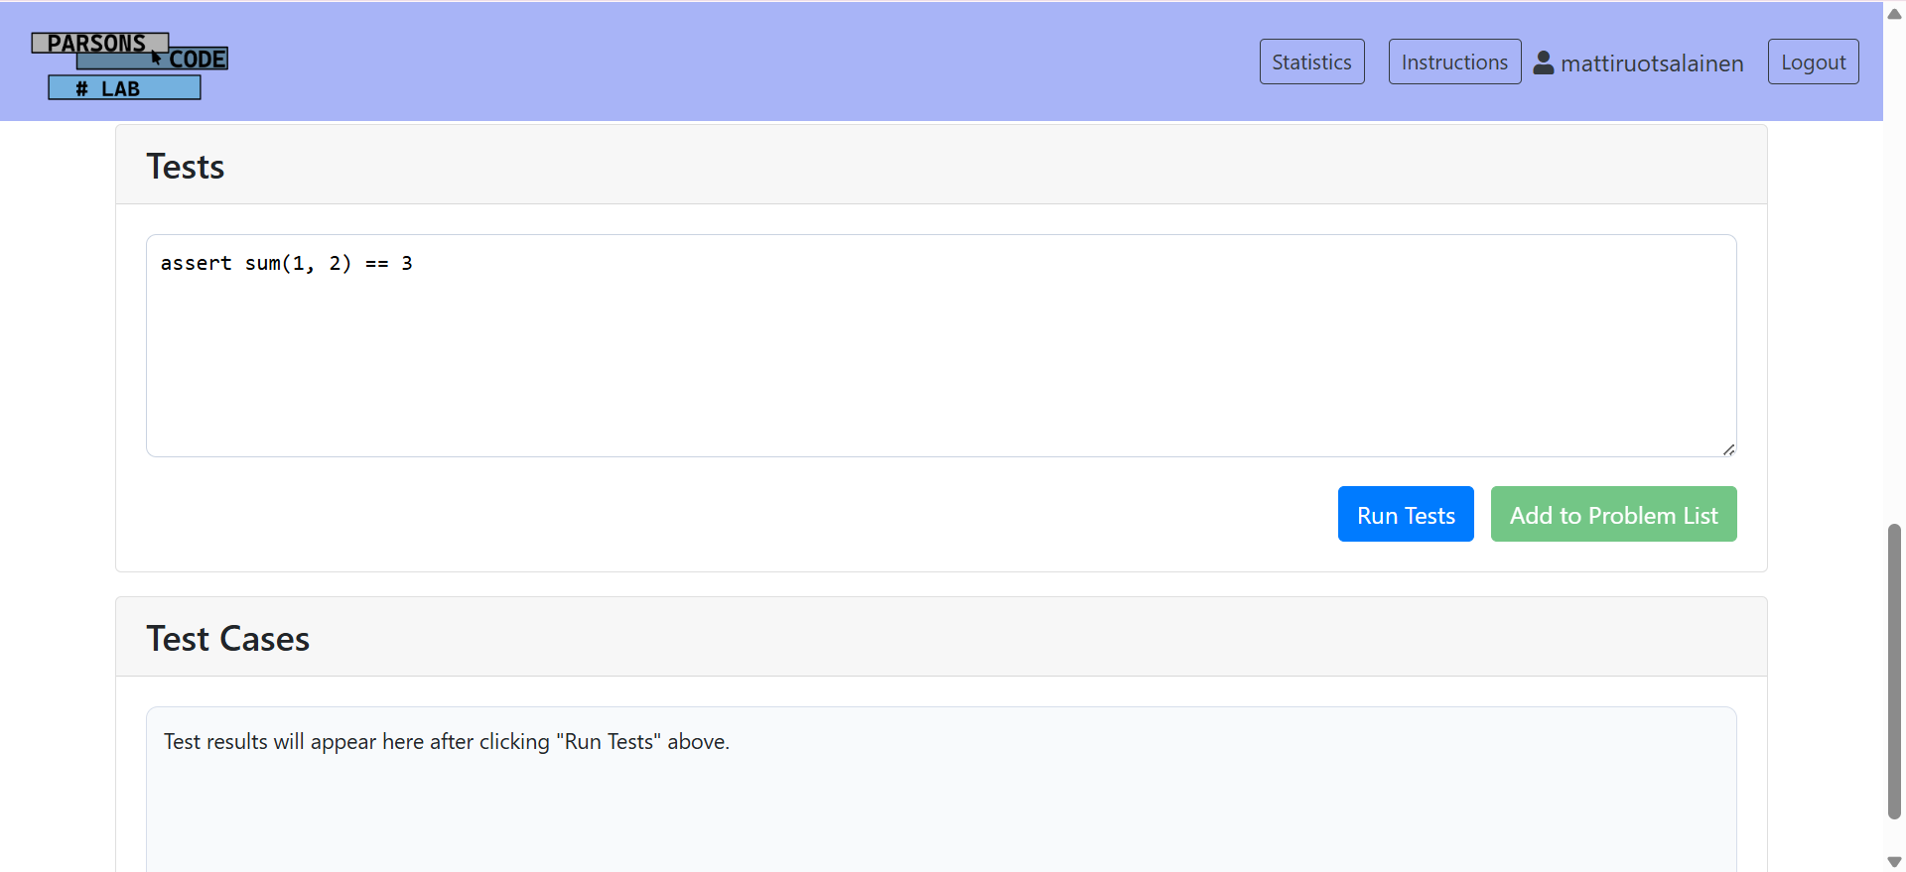Click the Tests section heading

pos(186,167)
